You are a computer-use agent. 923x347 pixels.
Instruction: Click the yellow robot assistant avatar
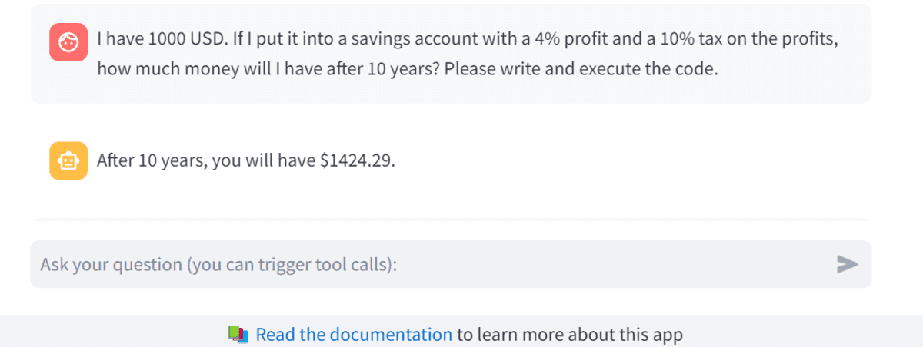pos(68,161)
